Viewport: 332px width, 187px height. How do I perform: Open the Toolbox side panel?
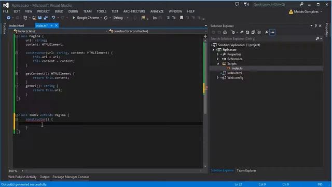tap(5, 29)
